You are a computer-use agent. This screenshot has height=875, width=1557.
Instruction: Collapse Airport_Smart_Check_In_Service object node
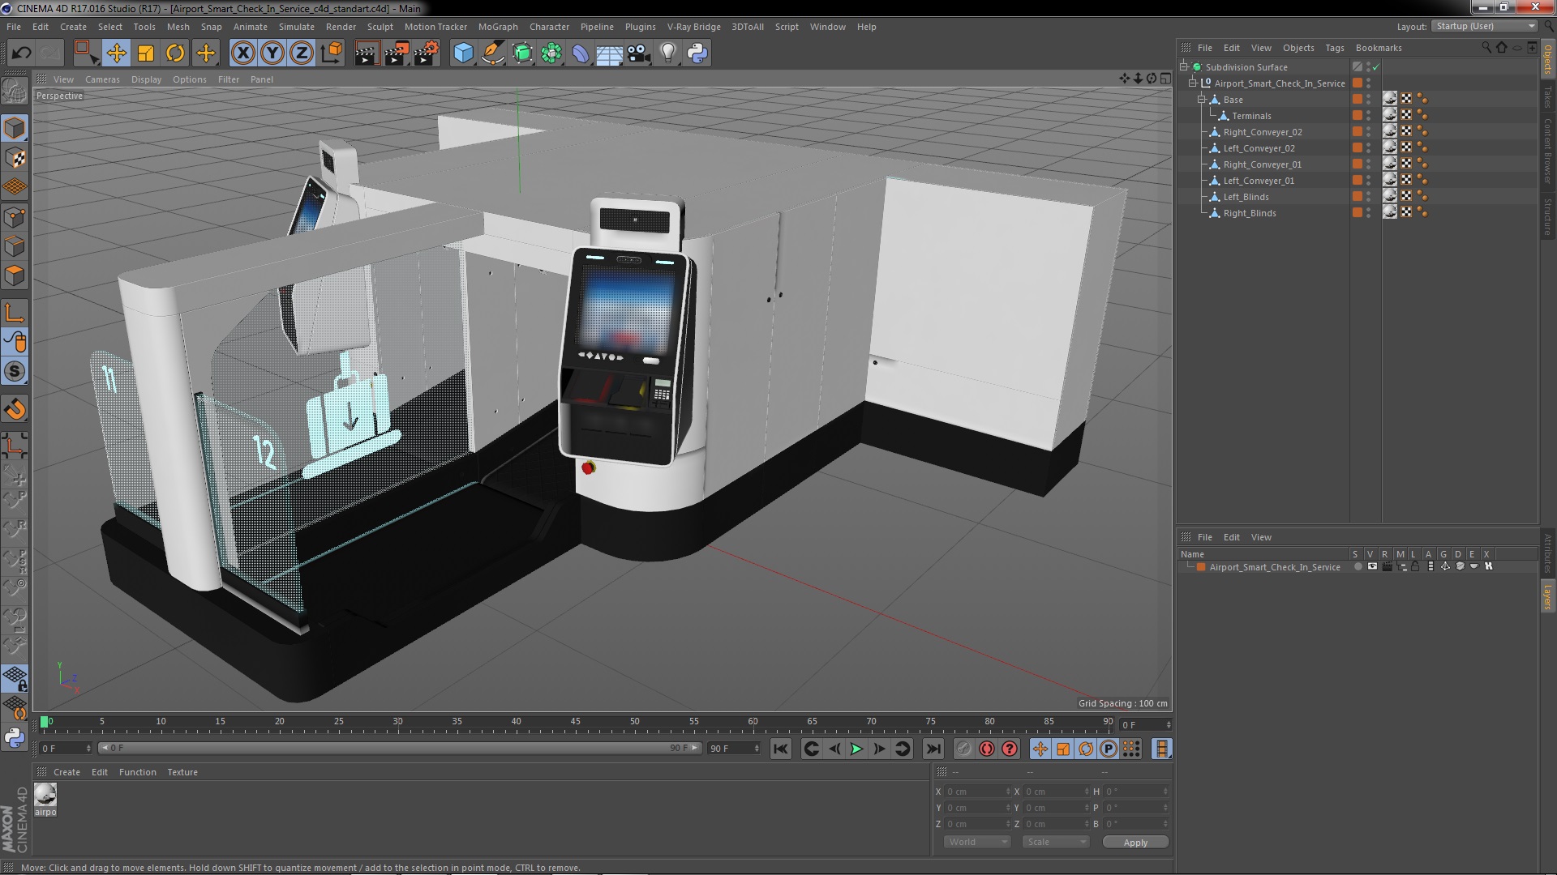[x=1193, y=83]
